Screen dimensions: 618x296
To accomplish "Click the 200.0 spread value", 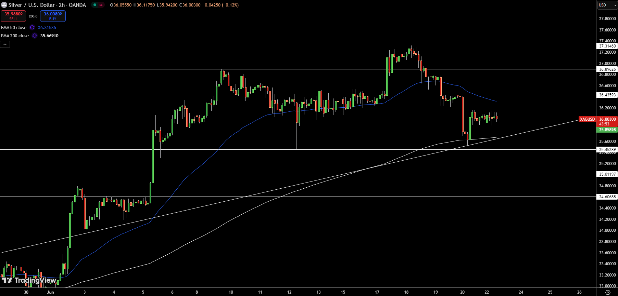I will coord(33,16).
